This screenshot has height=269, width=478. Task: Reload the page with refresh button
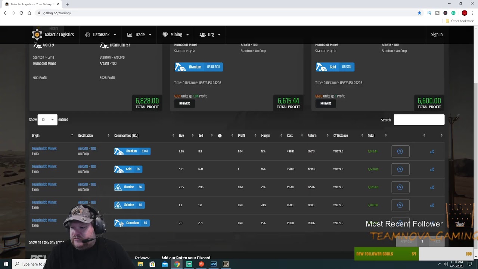[21, 13]
